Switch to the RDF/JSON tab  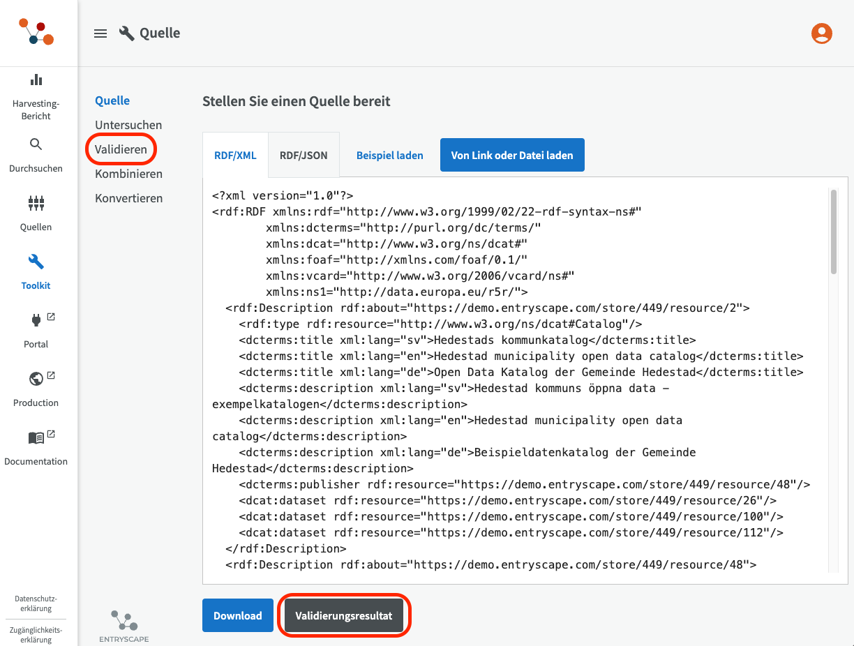[304, 156]
